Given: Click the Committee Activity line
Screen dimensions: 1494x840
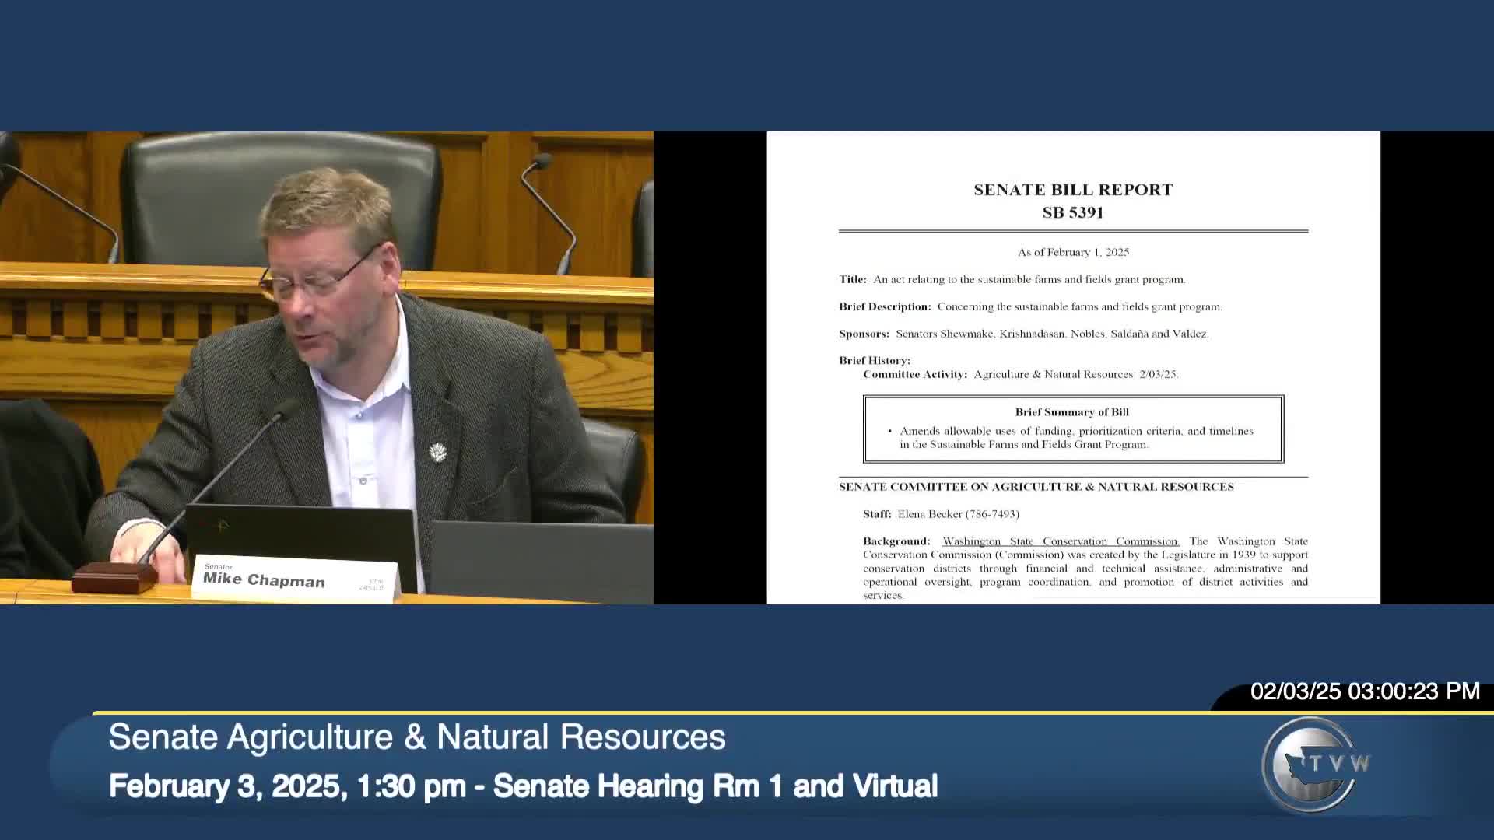Looking at the screenshot, I should point(1020,375).
